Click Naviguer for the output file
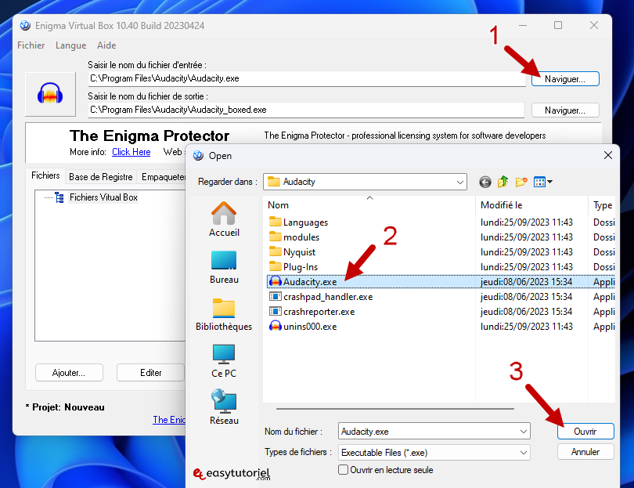Image resolution: width=634 pixels, height=488 pixels. (565, 110)
